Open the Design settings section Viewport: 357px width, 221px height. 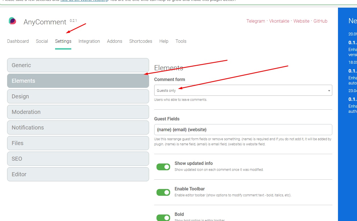coord(78,96)
